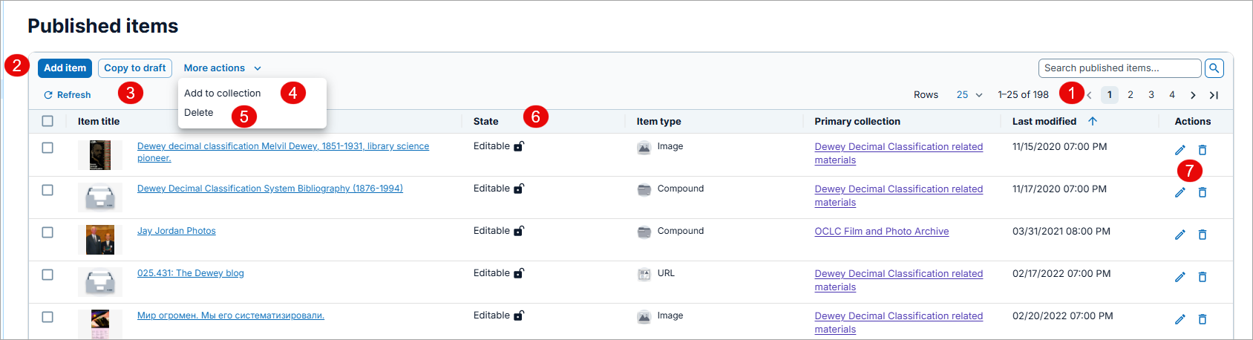1253x340 pixels.
Task: Click the search magnifier button
Action: (x=1214, y=68)
